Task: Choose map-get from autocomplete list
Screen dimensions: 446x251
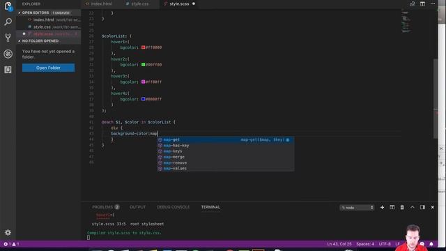Action: pyautogui.click(x=226, y=139)
